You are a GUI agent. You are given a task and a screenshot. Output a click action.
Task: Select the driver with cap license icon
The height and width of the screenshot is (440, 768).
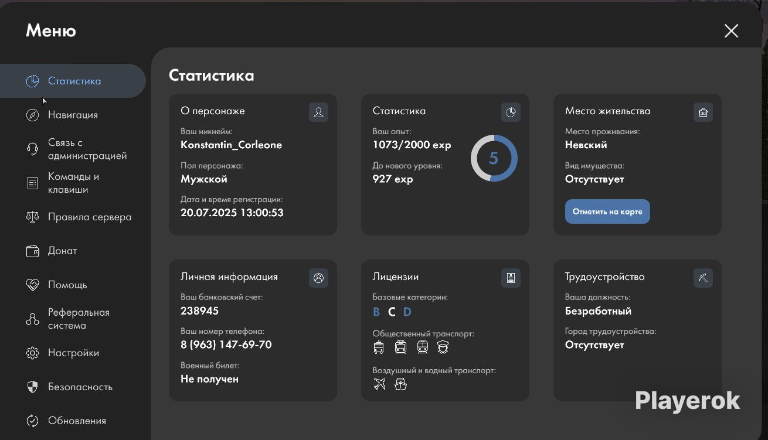coord(443,347)
